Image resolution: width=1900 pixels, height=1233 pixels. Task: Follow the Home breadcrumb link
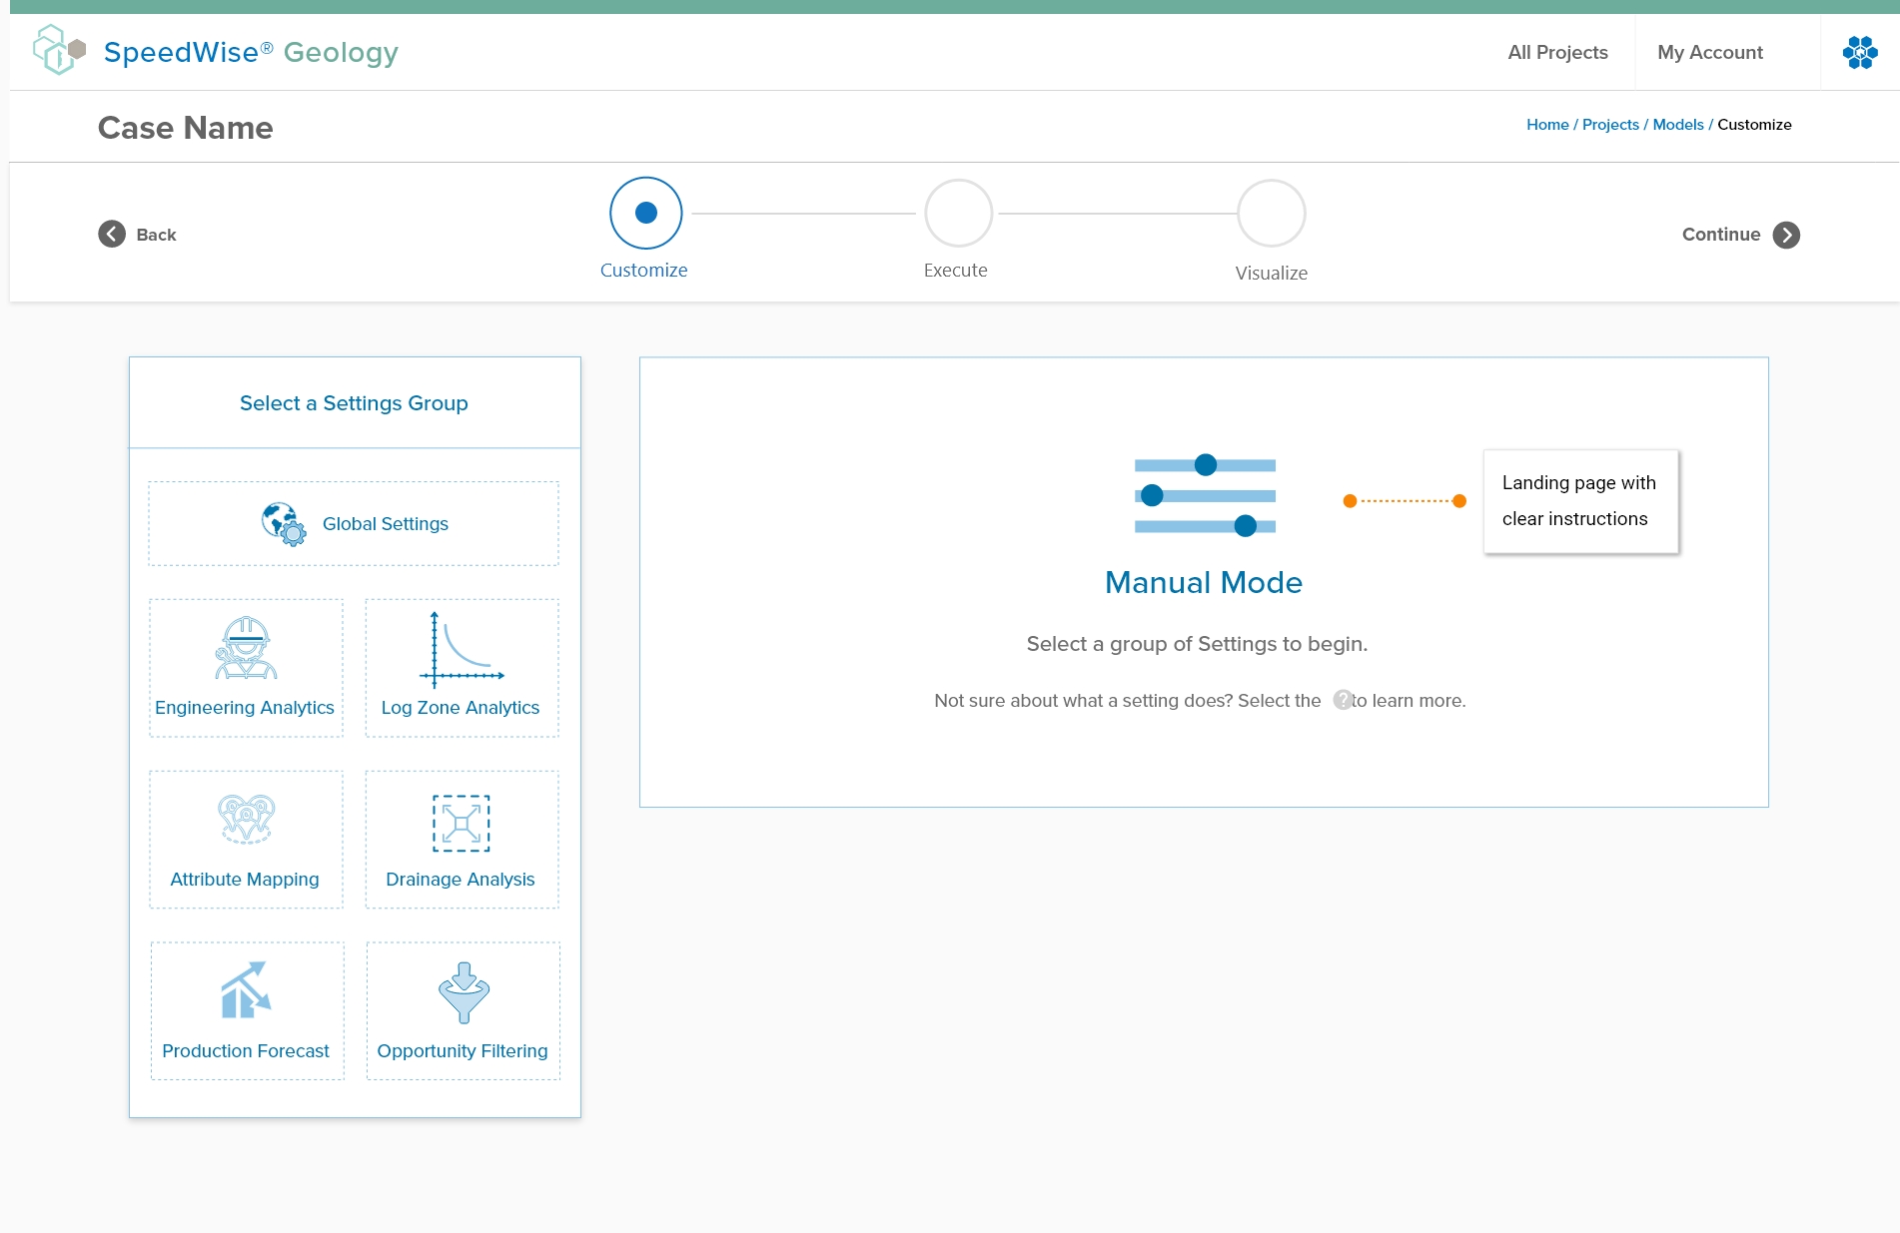(x=1546, y=125)
